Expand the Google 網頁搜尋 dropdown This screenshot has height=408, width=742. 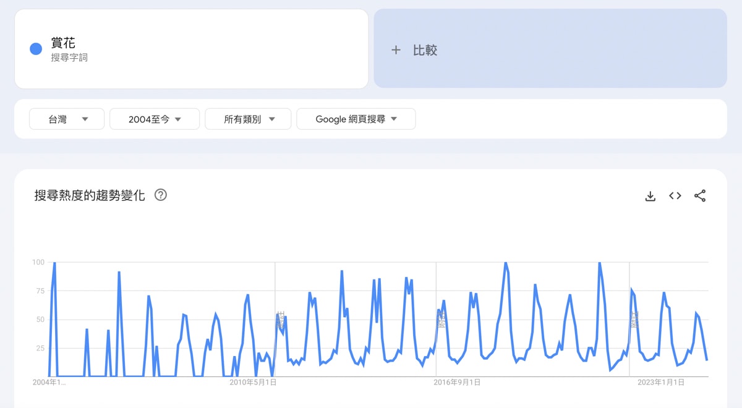(356, 119)
